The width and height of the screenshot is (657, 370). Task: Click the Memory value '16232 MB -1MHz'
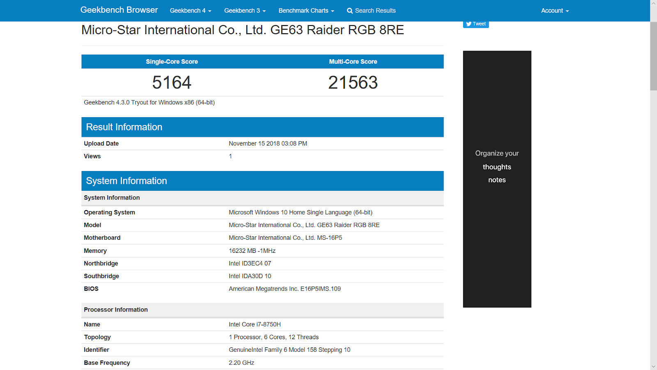[252, 251]
